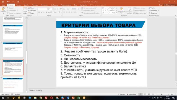
Task: Click the Save icon in quick access toolbar
Action: (x=3, y=2)
